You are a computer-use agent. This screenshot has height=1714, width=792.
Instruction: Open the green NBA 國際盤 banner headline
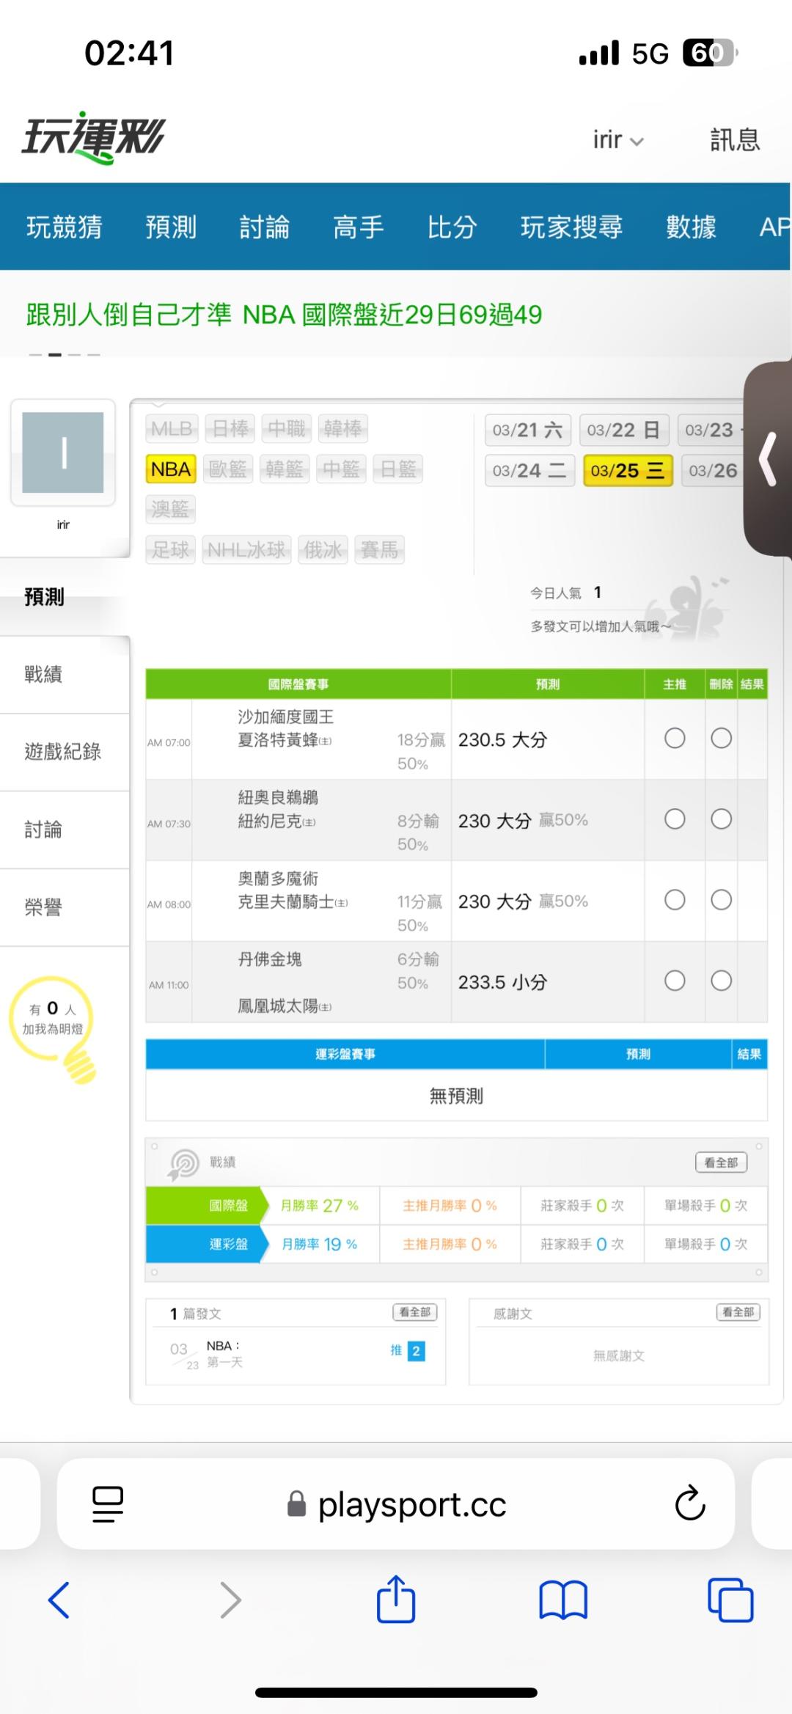tap(285, 315)
